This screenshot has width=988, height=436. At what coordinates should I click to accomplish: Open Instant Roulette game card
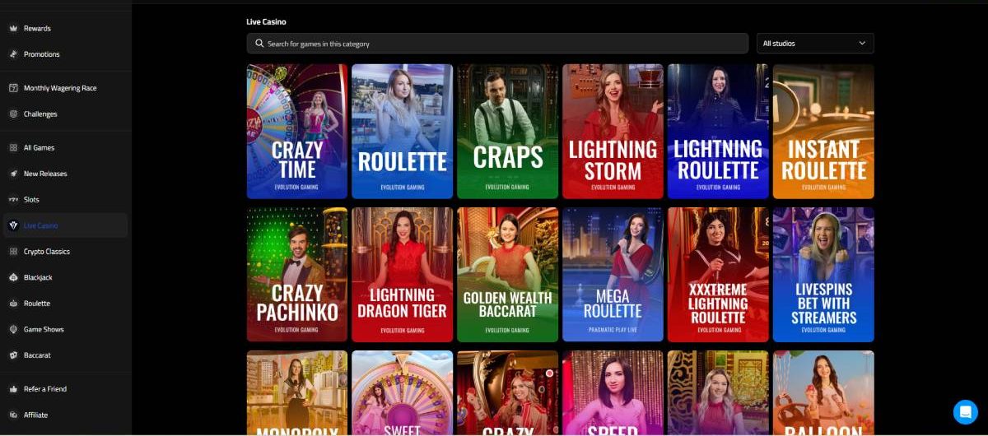click(x=823, y=132)
